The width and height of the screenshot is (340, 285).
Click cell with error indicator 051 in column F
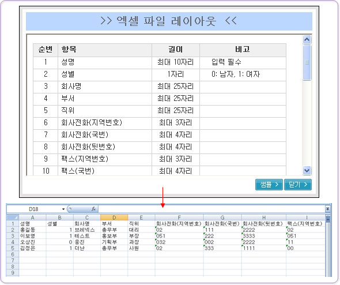(179, 236)
